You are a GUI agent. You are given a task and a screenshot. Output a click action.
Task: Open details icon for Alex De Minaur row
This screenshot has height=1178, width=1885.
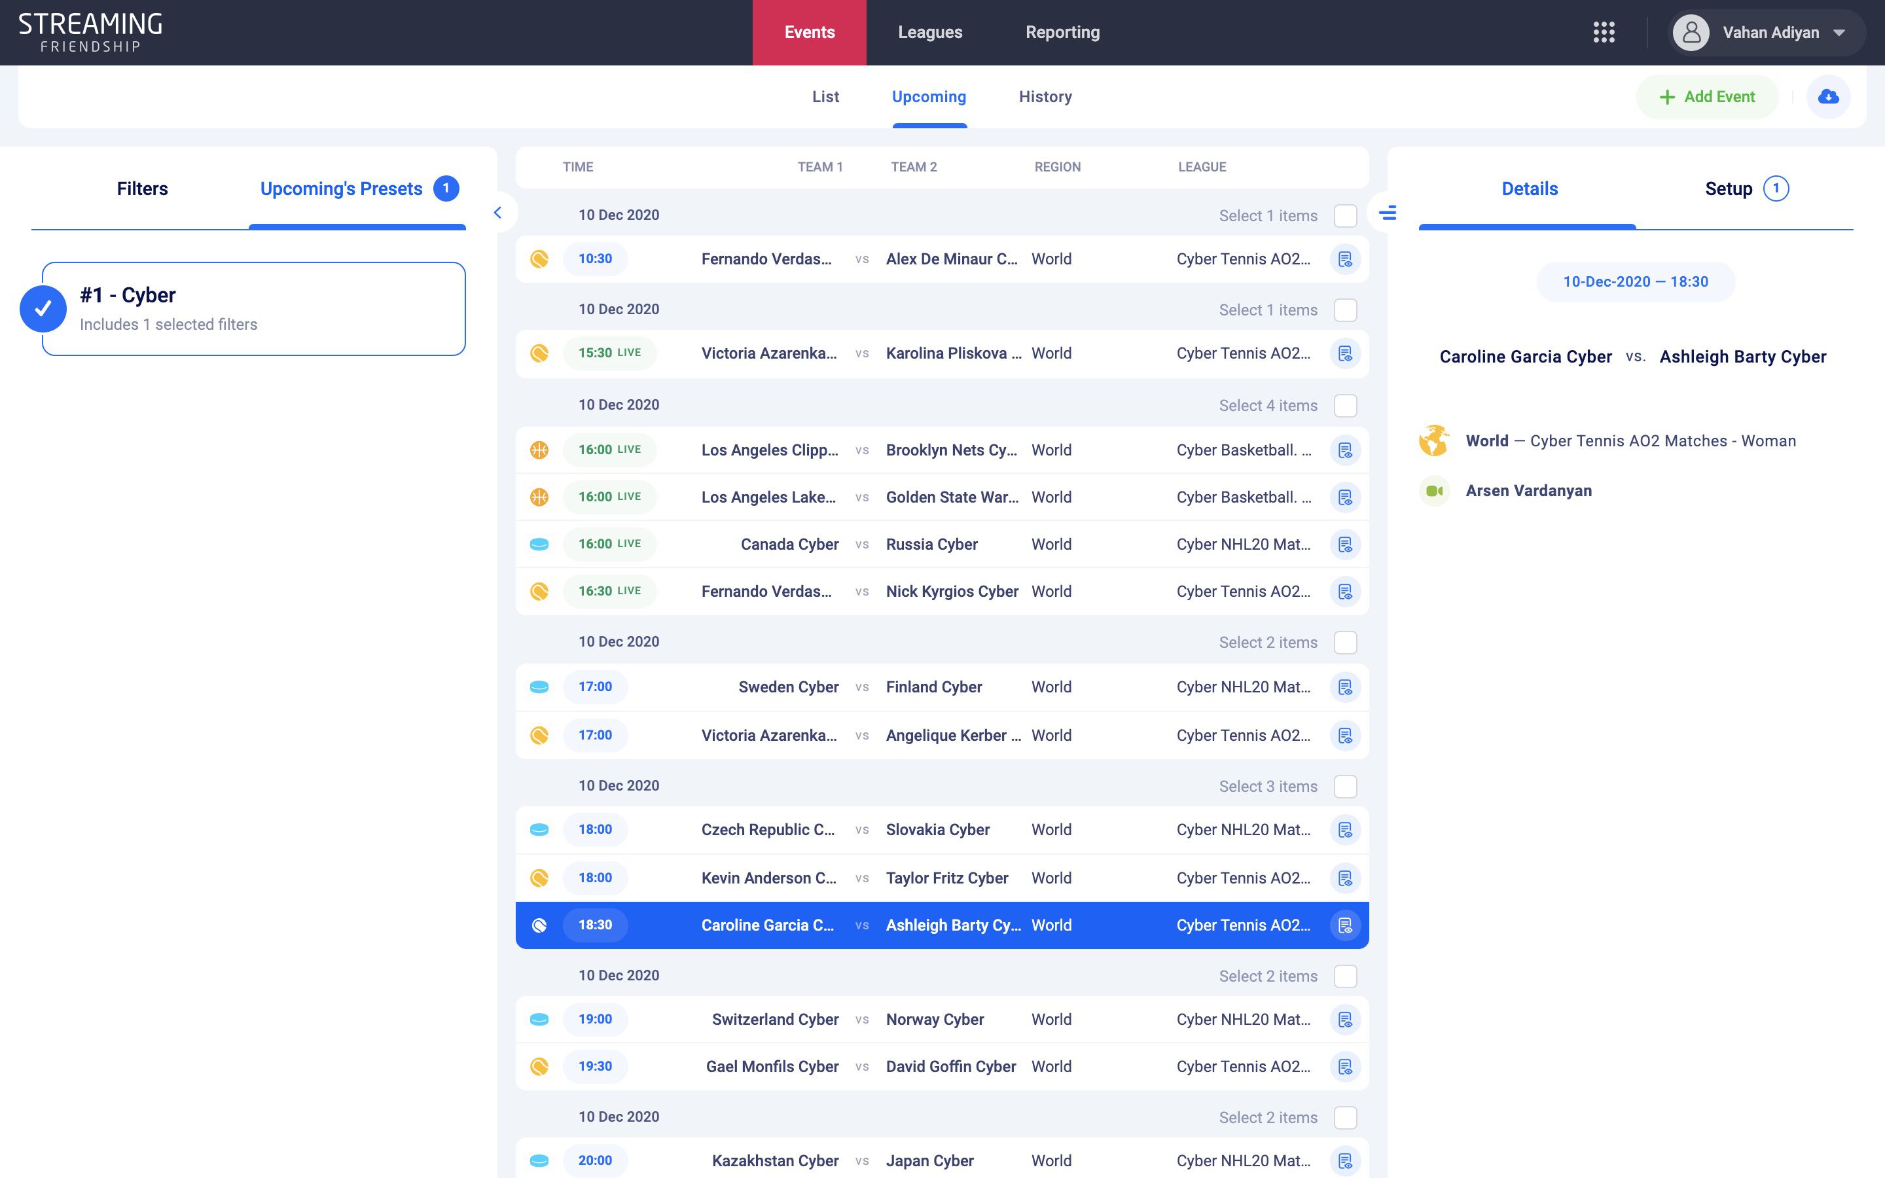tap(1345, 259)
